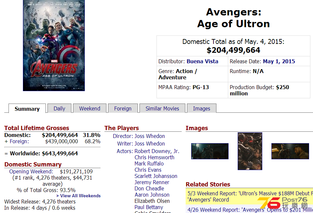
Task: Click the worldwide total $643,499,664
Action: point(60,153)
